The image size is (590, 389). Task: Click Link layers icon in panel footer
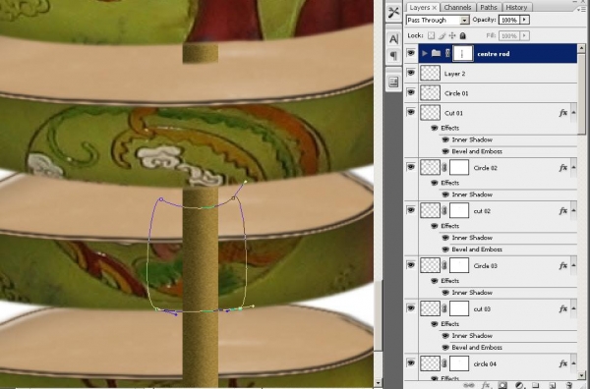click(x=469, y=385)
